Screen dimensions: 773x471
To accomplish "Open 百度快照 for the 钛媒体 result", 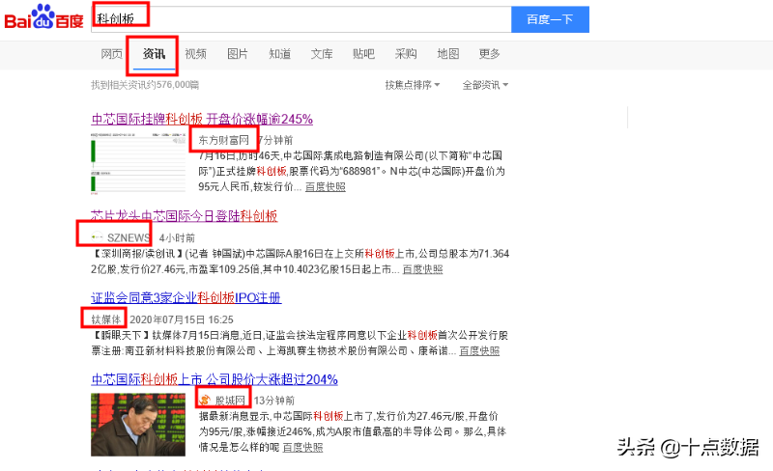I will [x=479, y=350].
